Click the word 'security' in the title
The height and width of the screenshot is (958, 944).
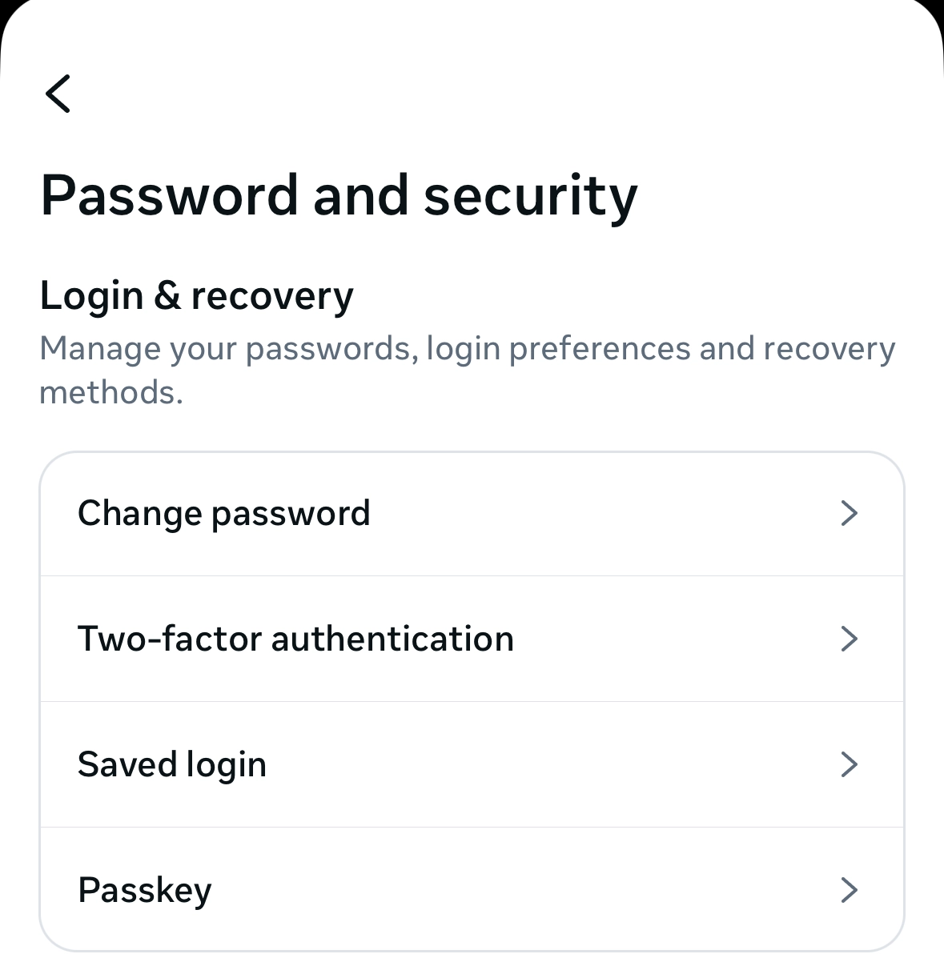(x=530, y=195)
